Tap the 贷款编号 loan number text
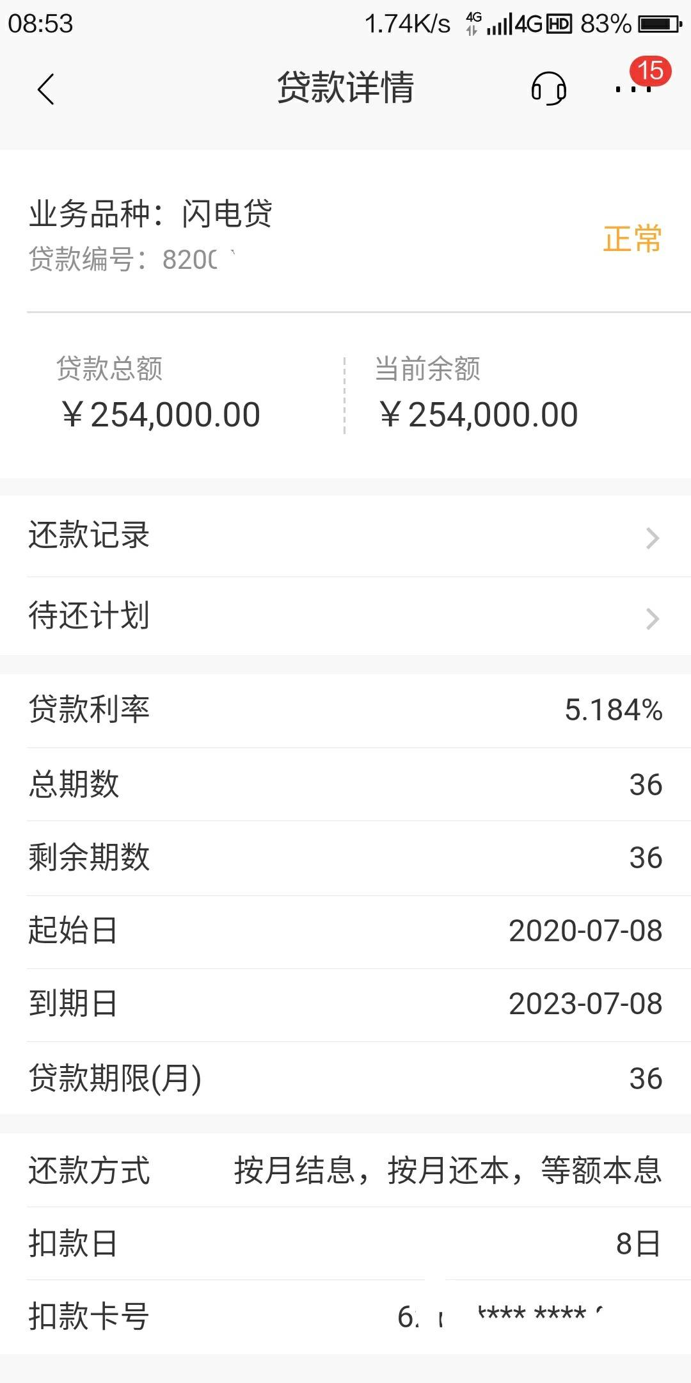The image size is (691, 1383). pos(132,259)
